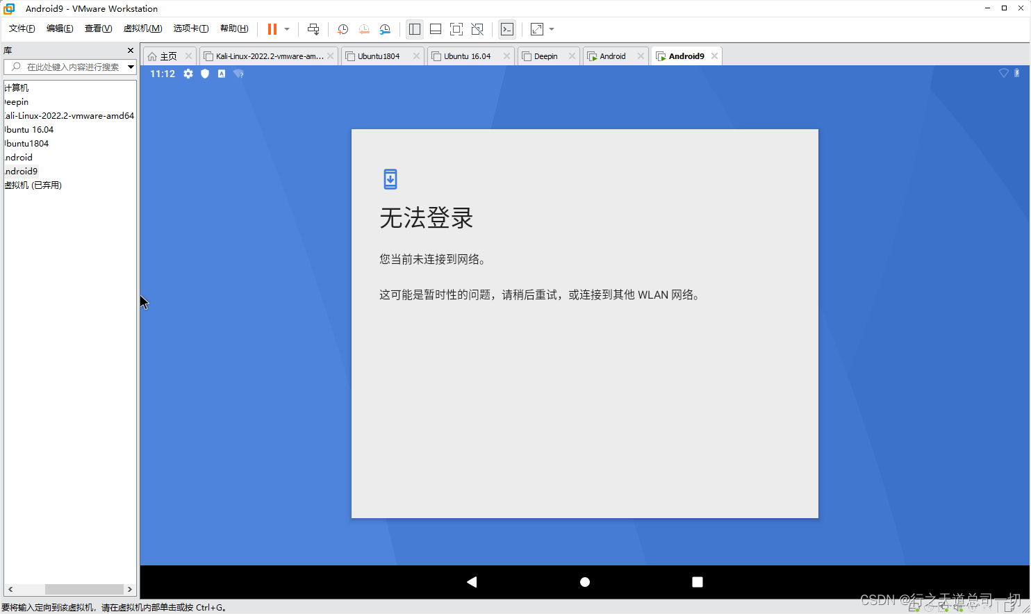Send Ctrl+Alt+Del to the virtual machine
This screenshot has width=1031, height=614.
click(313, 29)
